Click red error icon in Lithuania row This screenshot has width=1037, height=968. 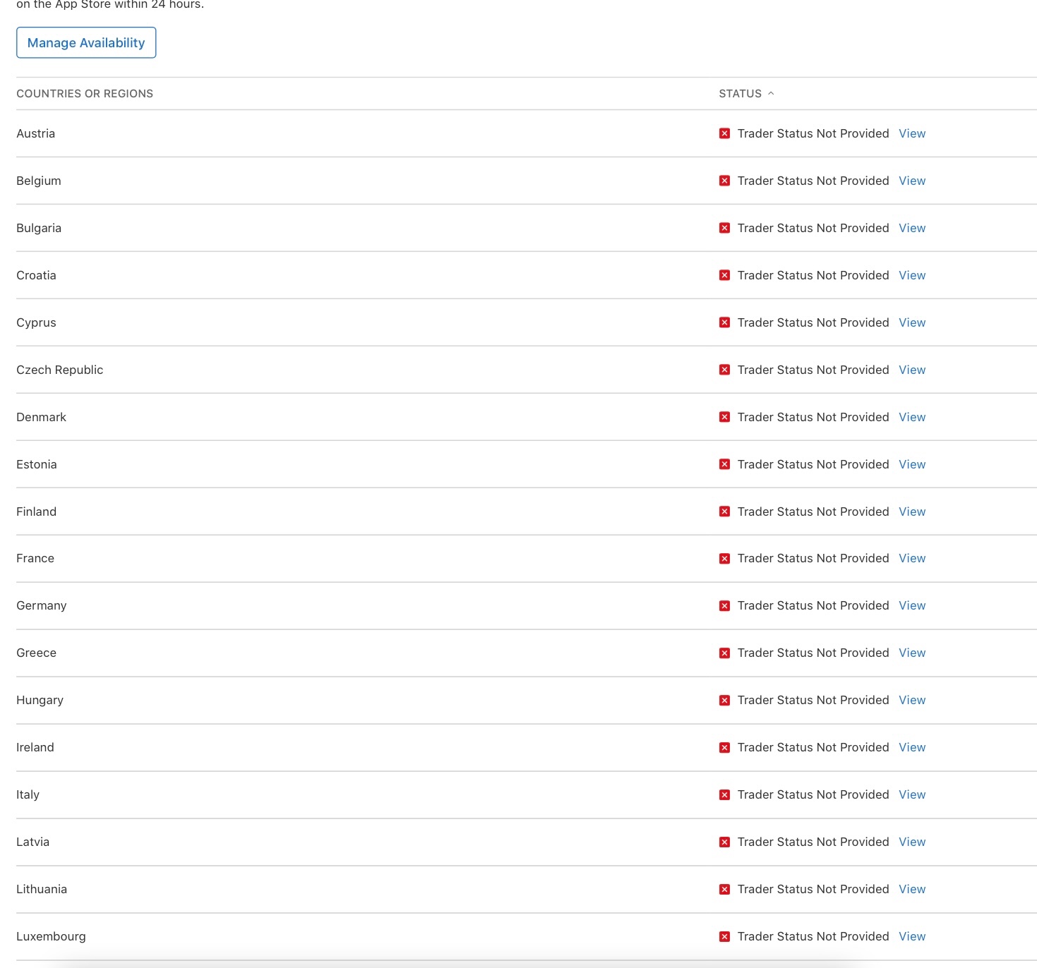[x=724, y=890]
